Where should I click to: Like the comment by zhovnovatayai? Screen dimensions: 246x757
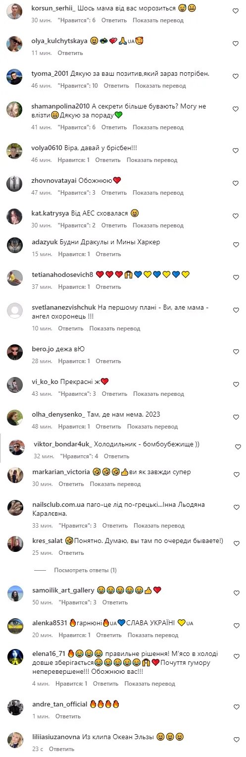(x=236, y=183)
